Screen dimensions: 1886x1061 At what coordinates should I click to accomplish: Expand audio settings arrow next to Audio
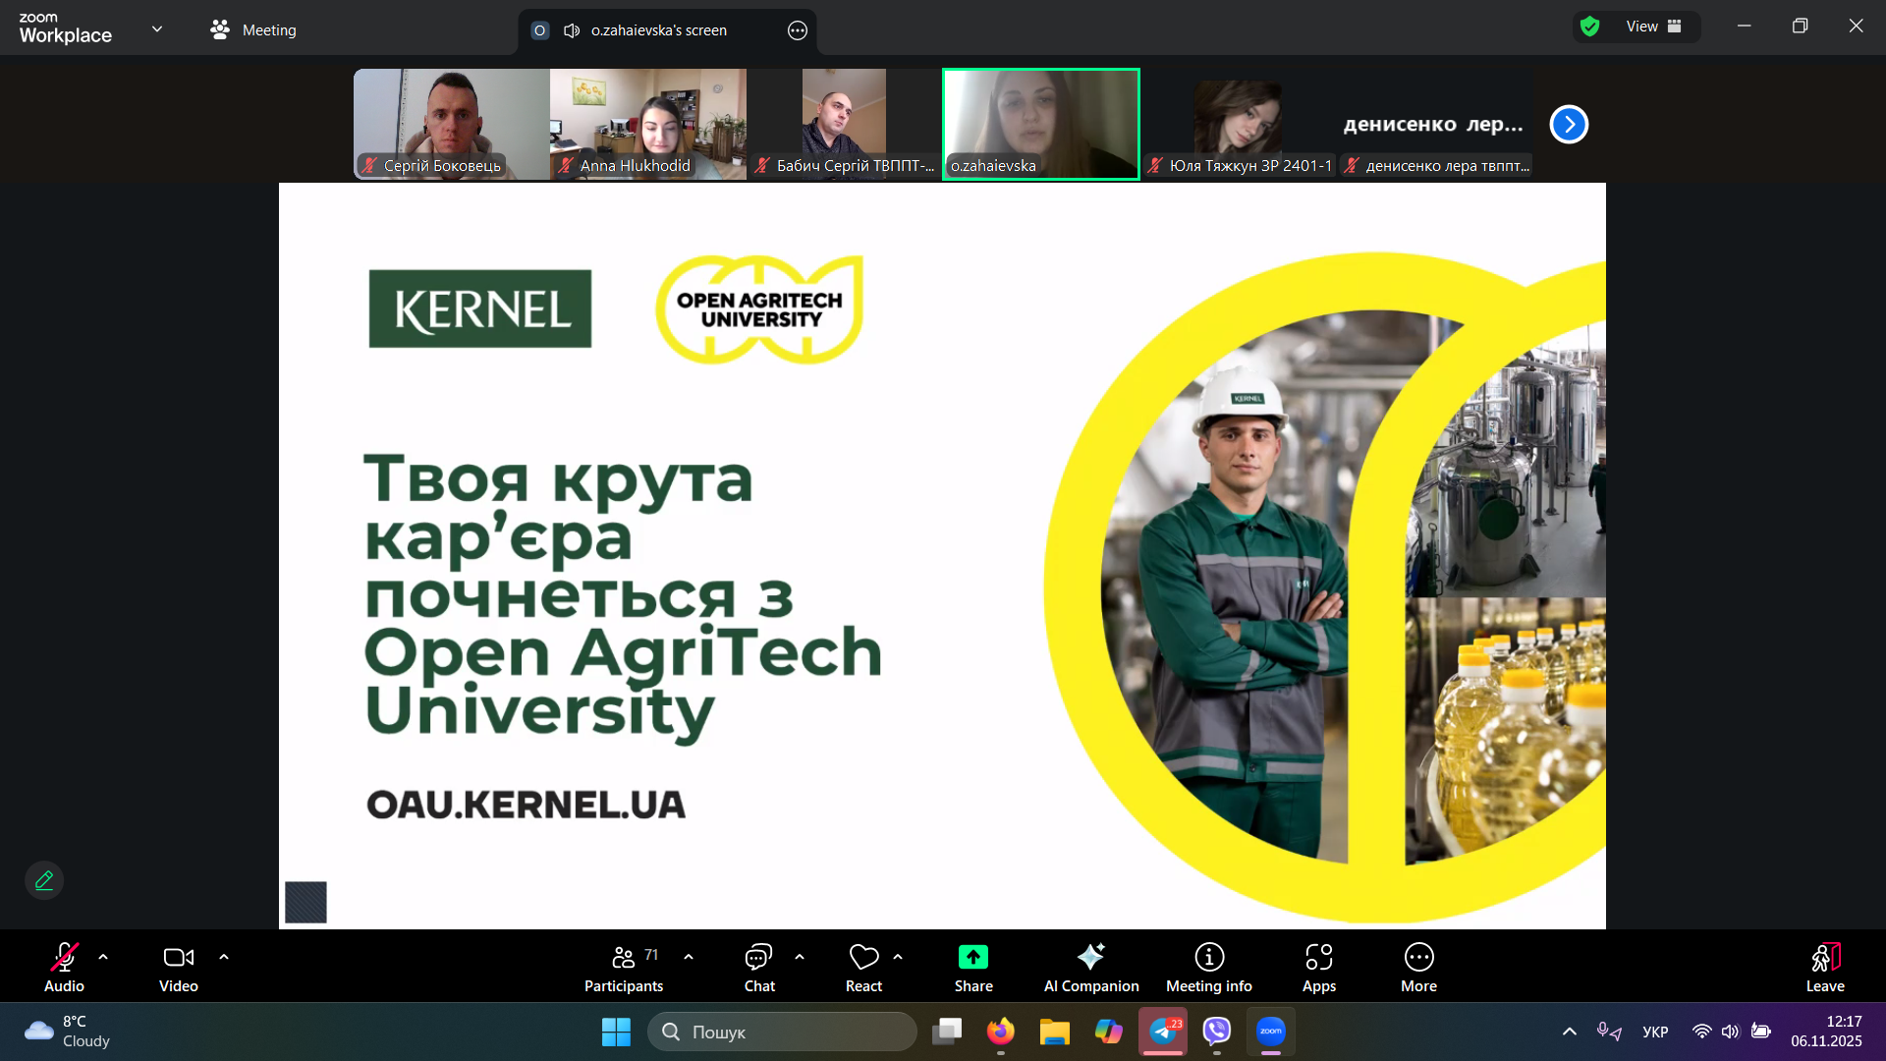[103, 956]
